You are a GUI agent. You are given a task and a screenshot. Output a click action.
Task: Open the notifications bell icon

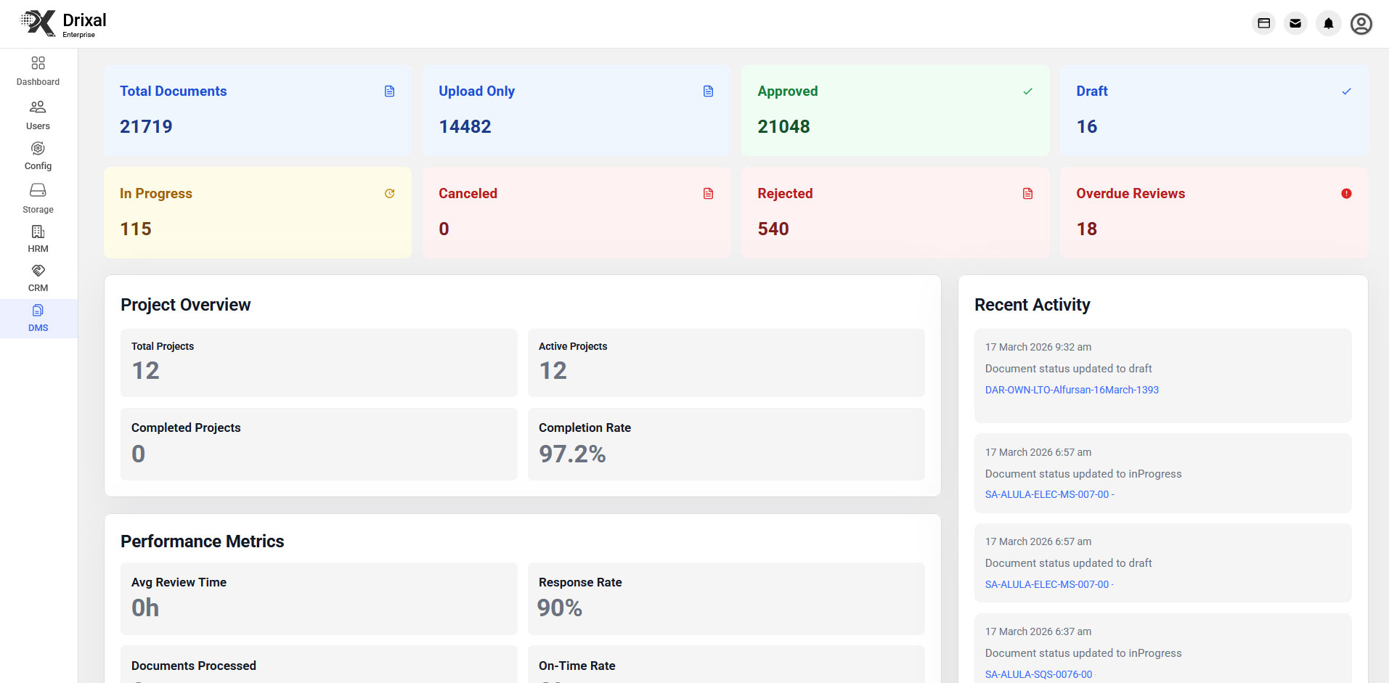(x=1328, y=24)
